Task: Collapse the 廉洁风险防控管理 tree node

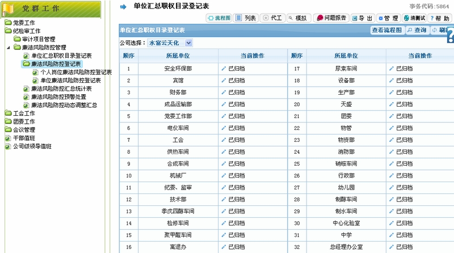Action: 8,48
